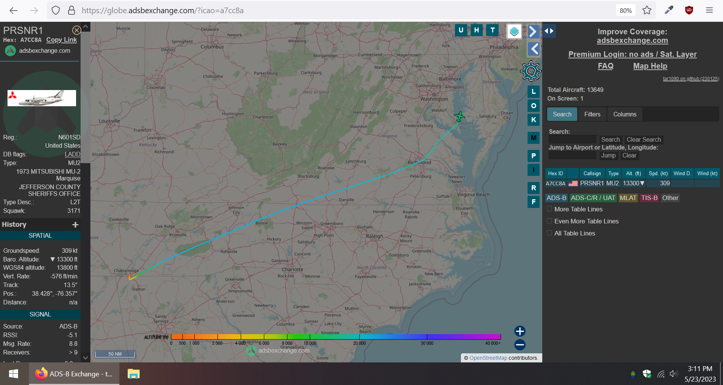Image resolution: width=723 pixels, height=385 pixels.
Task: Expand the History section plus button
Action: click(75, 225)
